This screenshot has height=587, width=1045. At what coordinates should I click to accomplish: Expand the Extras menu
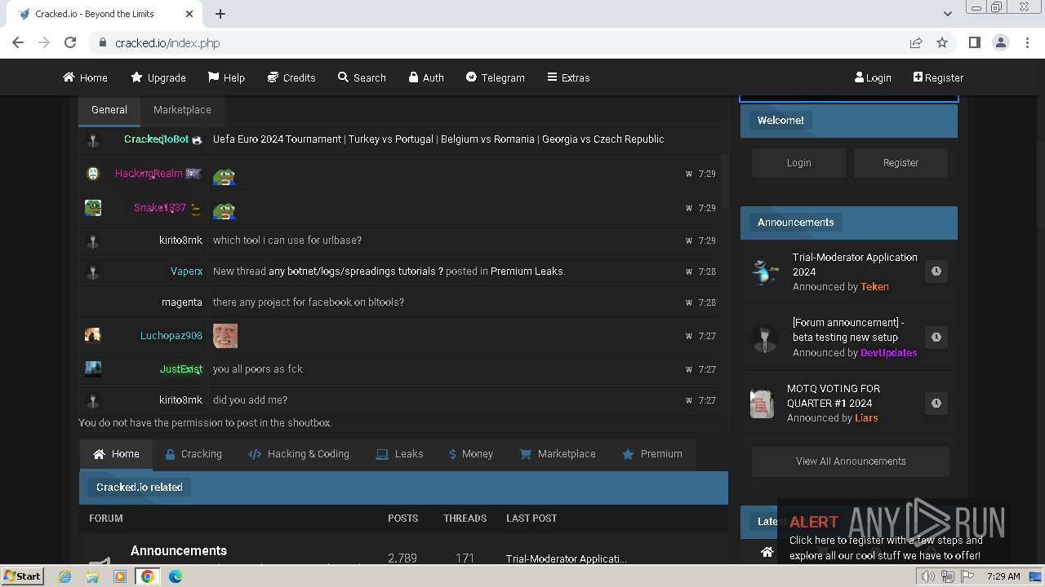pyautogui.click(x=567, y=77)
